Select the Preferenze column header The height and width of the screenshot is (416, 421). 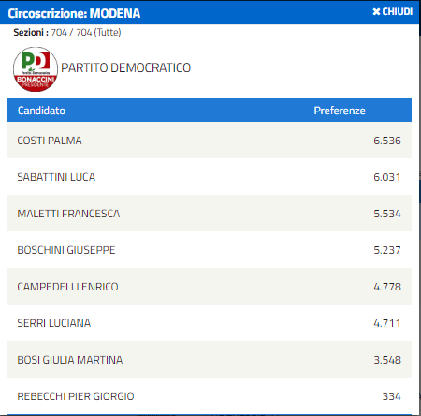(341, 111)
